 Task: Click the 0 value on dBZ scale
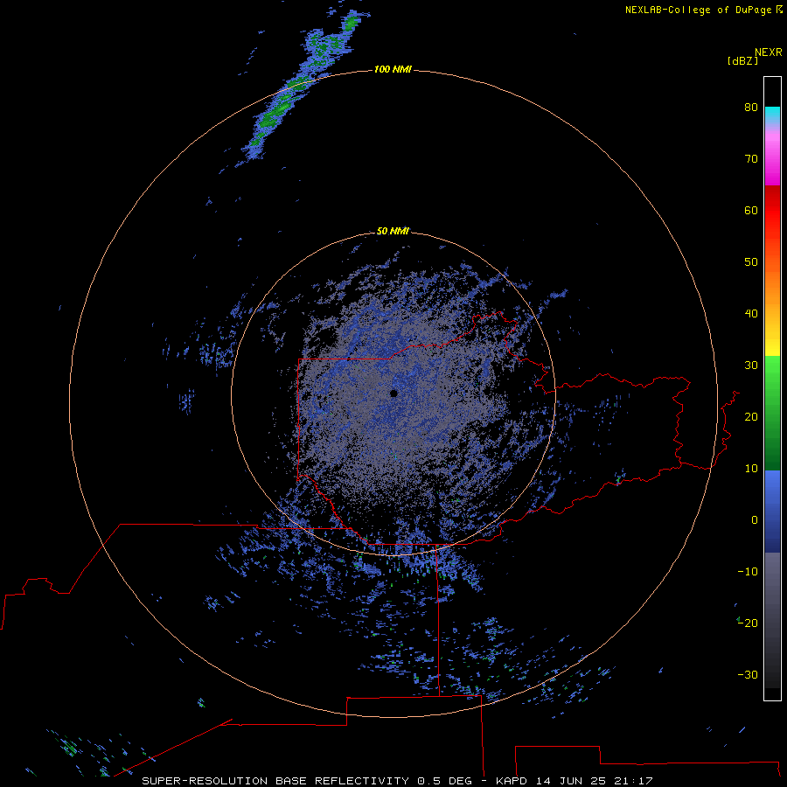point(755,520)
